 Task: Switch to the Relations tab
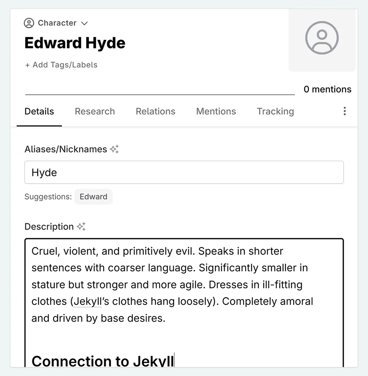[x=155, y=111]
